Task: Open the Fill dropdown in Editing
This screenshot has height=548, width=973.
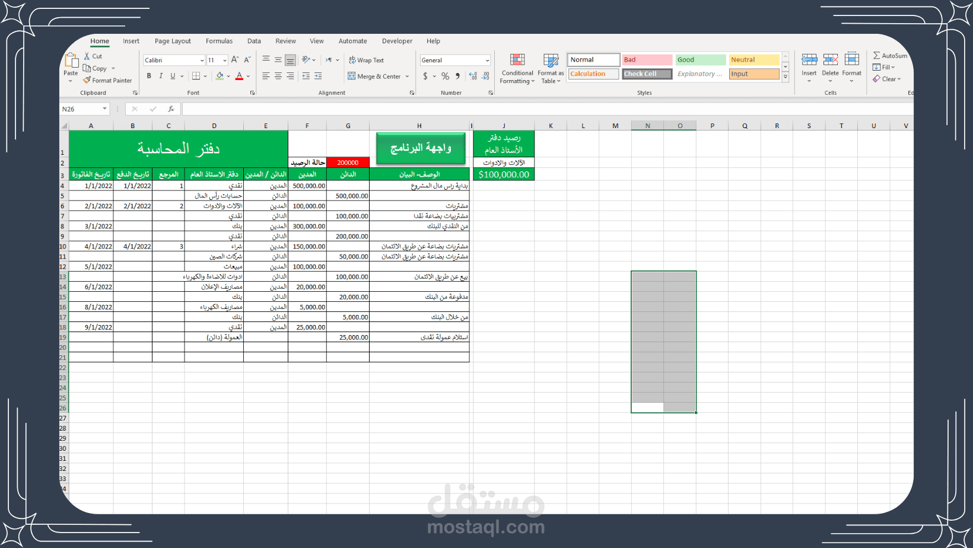Action: click(884, 67)
